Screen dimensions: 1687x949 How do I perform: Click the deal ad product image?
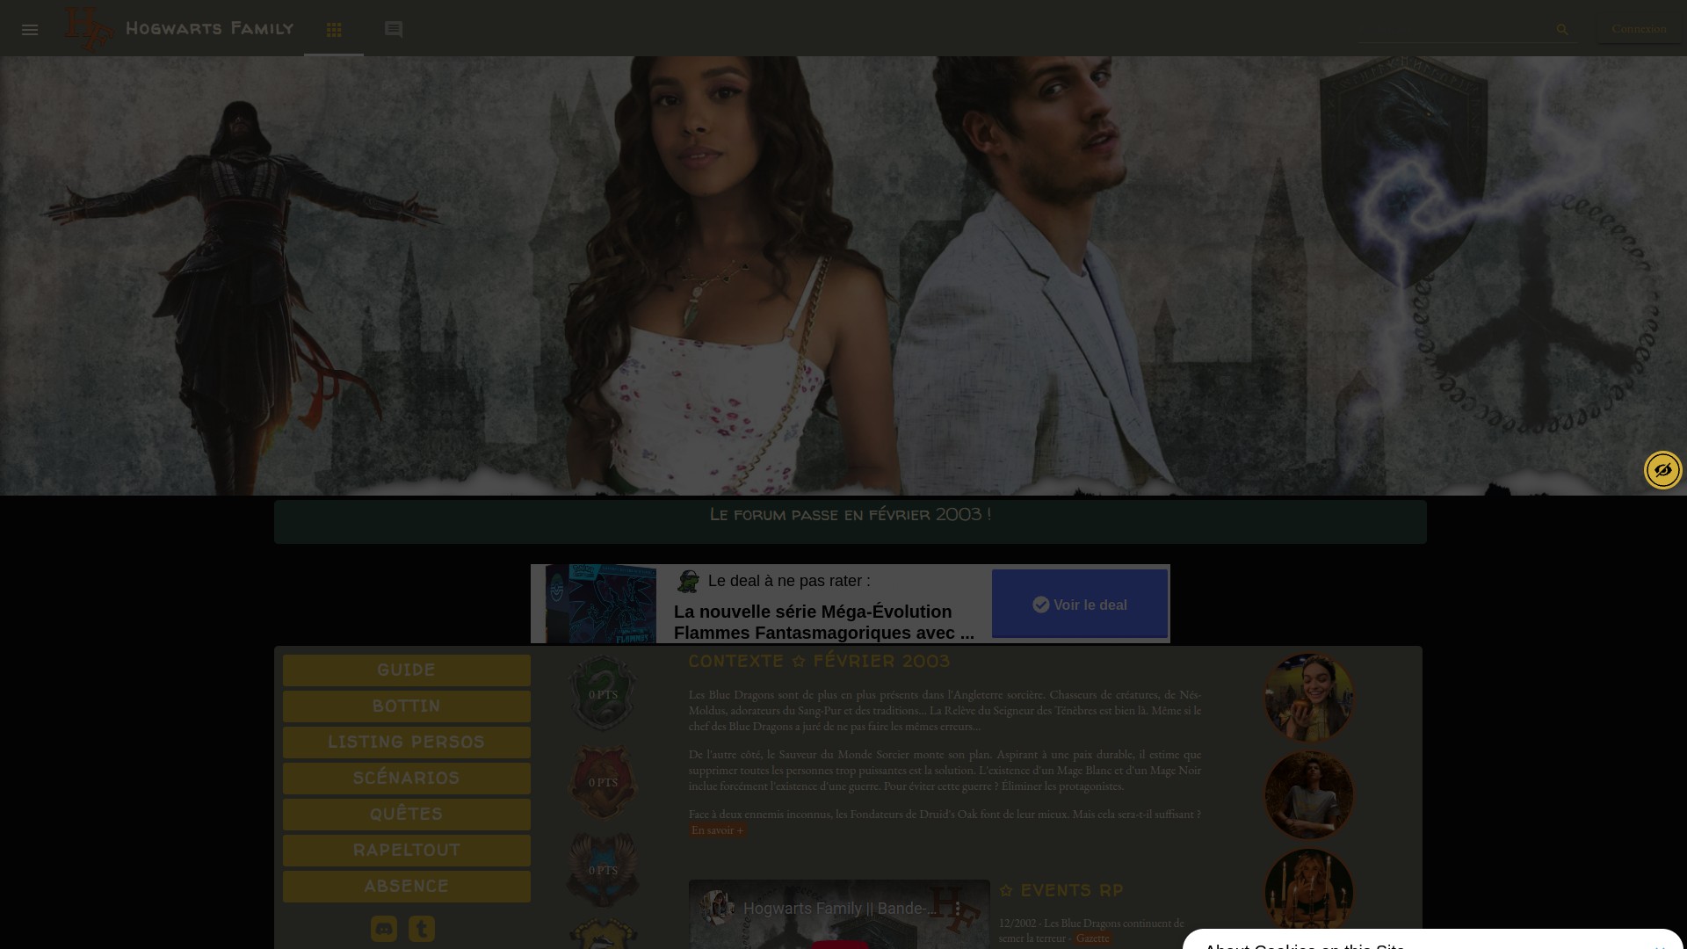pos(601,604)
